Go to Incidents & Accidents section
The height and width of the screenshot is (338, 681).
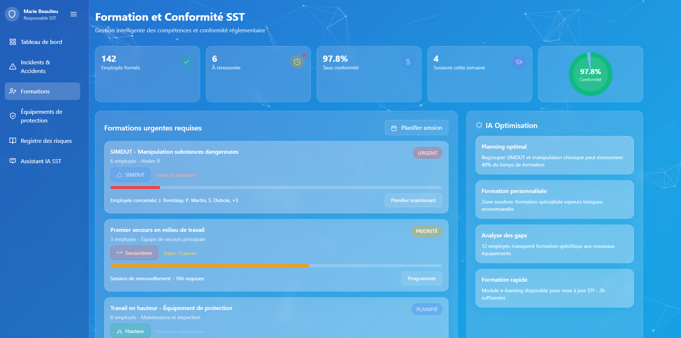(x=35, y=67)
